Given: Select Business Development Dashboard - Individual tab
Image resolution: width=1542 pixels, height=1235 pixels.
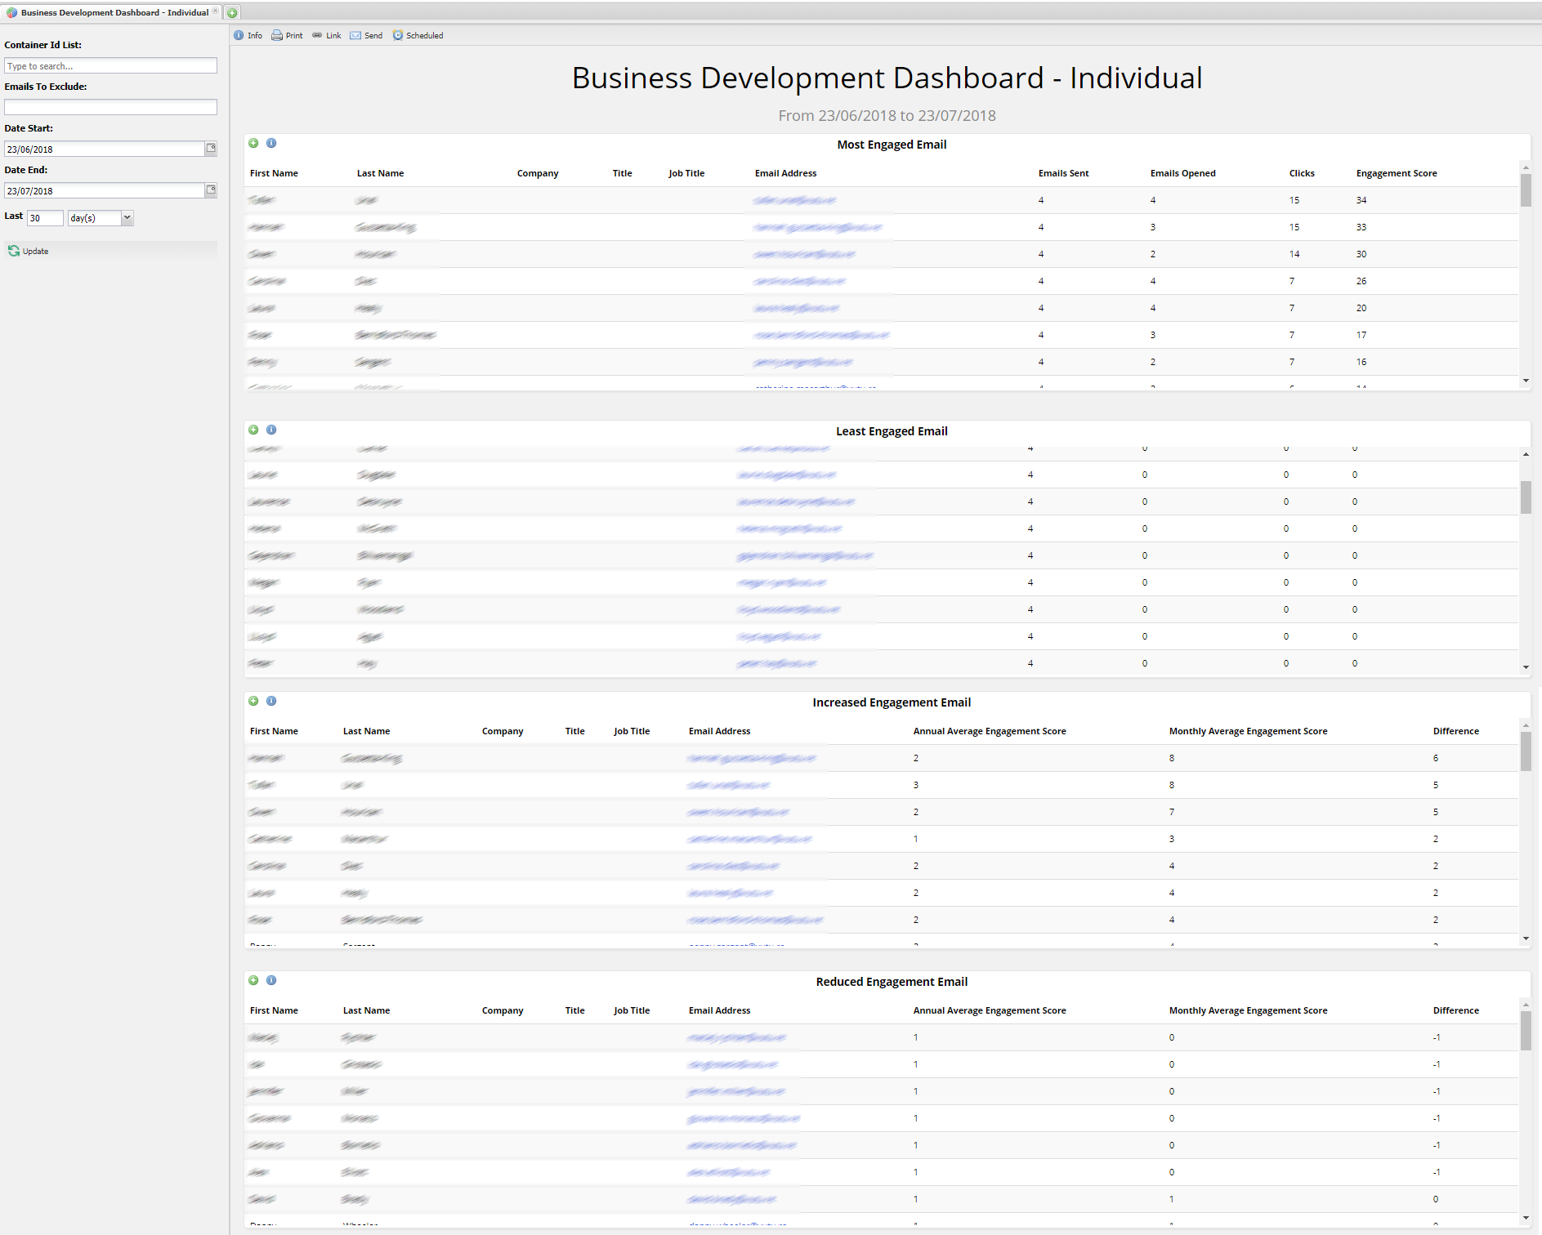Looking at the screenshot, I should tap(111, 12).
